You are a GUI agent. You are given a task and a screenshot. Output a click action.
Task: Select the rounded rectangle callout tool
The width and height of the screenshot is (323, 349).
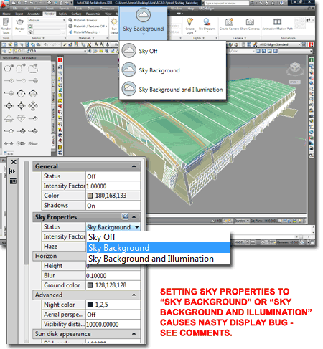21,69
